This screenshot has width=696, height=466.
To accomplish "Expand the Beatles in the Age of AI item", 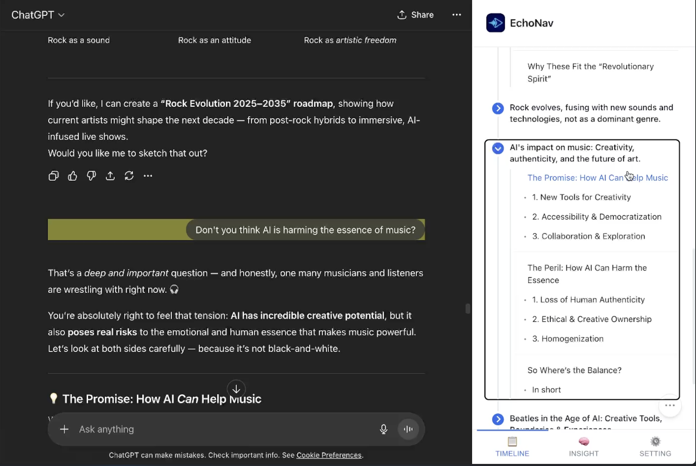I will (498, 419).
